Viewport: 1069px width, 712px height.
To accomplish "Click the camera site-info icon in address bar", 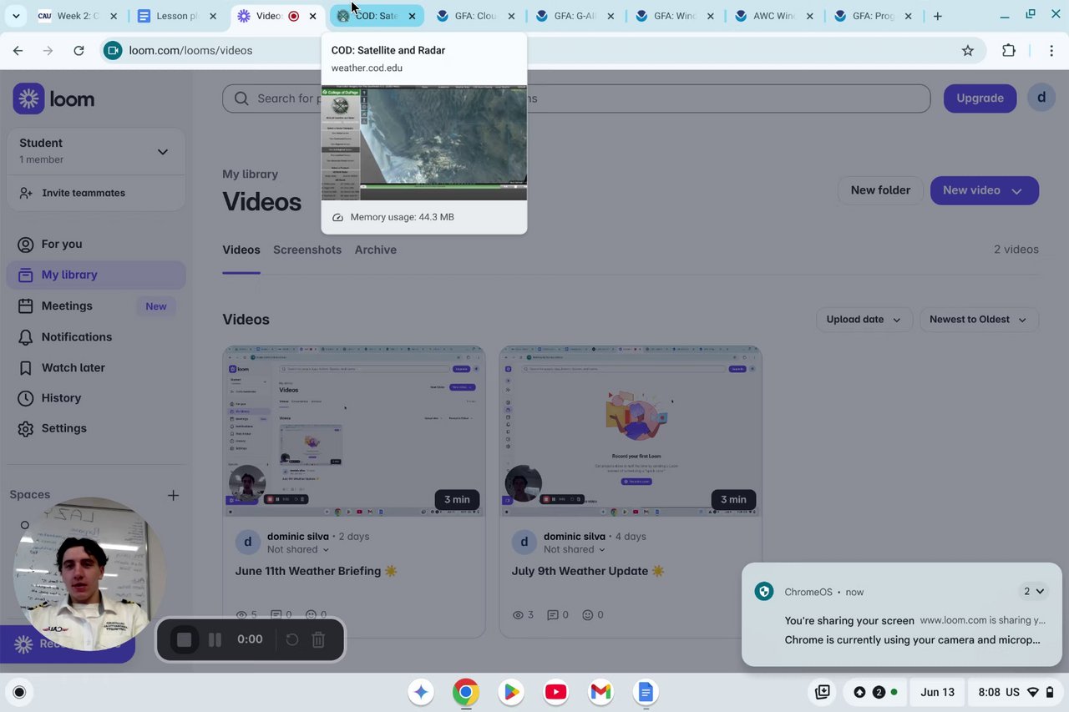I will 113,50.
